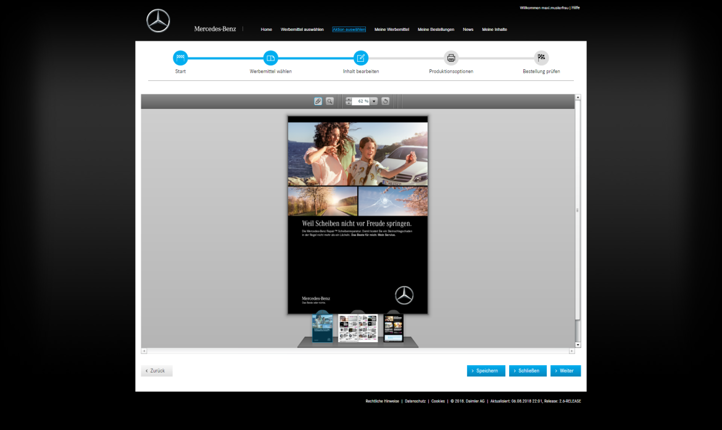The image size is (722, 430).
Task: Click the Schließen button
Action: click(x=528, y=371)
